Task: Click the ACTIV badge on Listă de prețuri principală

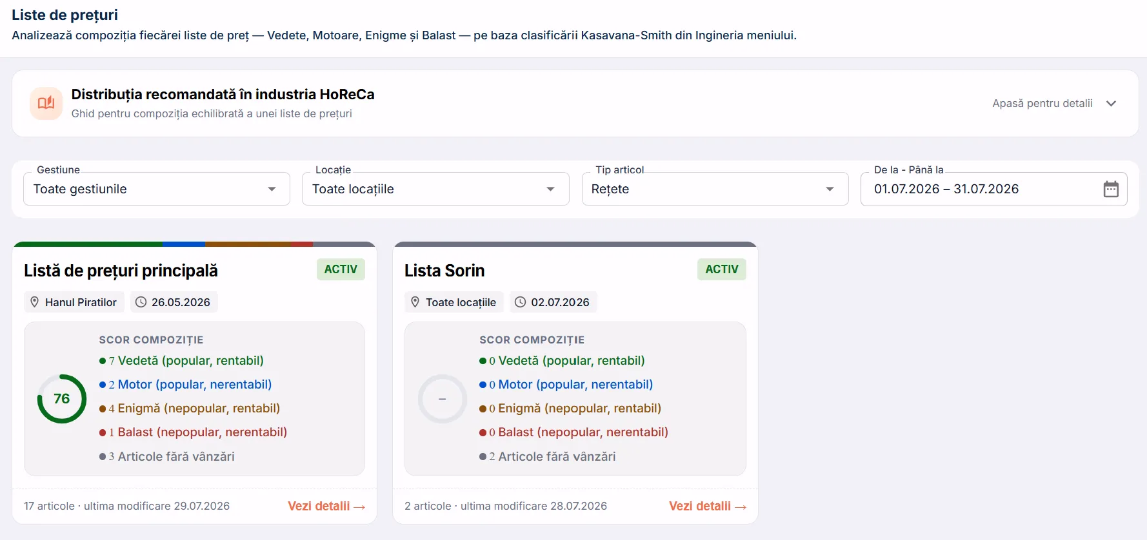Action: 341,269
